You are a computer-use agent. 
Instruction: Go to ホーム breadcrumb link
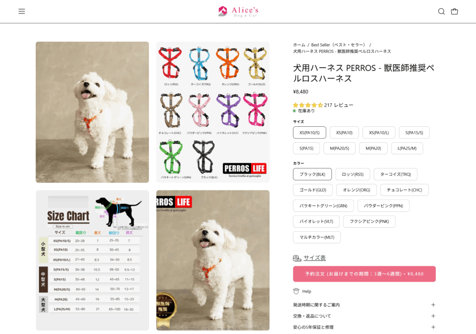point(299,45)
